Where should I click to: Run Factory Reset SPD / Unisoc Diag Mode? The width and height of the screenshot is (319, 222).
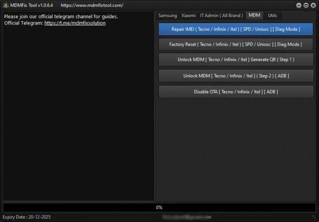tap(236, 44)
